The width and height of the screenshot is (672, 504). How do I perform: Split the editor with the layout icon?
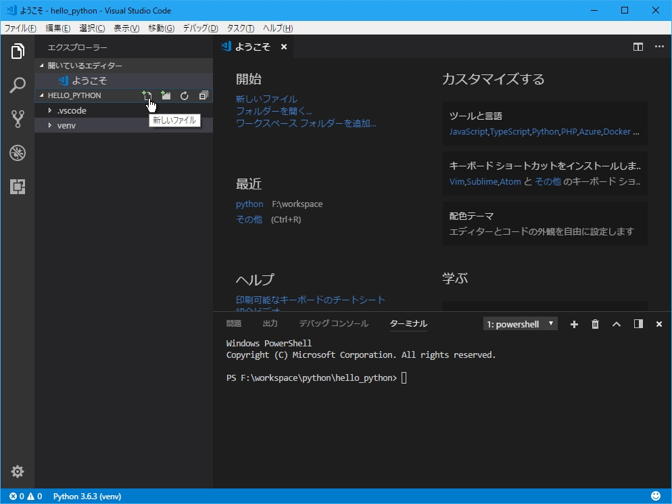638,47
